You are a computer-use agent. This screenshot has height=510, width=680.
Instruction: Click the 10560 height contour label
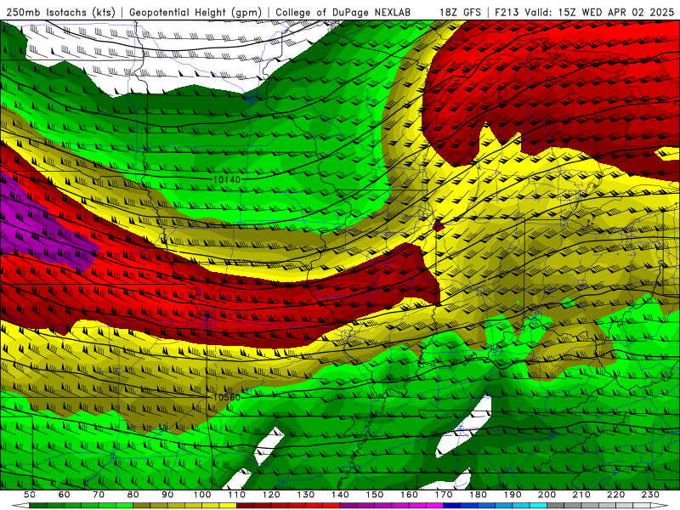click(x=227, y=397)
